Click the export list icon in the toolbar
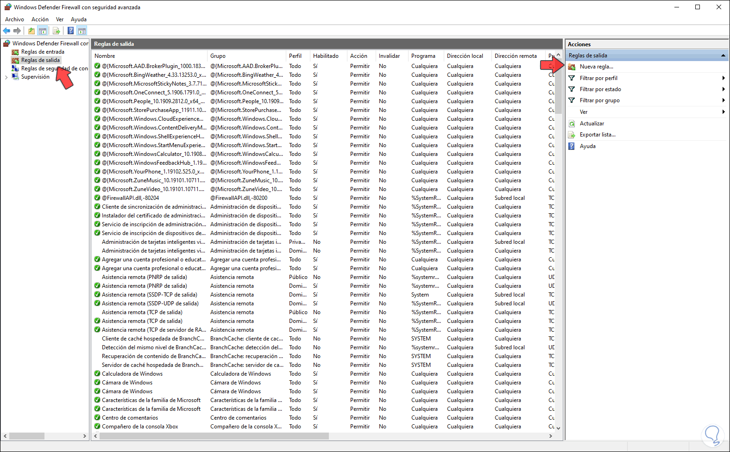Screen dimensions: 730x452 point(57,31)
